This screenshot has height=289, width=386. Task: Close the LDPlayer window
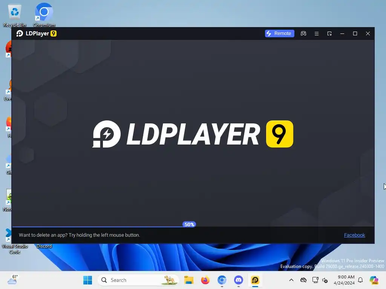click(x=368, y=33)
